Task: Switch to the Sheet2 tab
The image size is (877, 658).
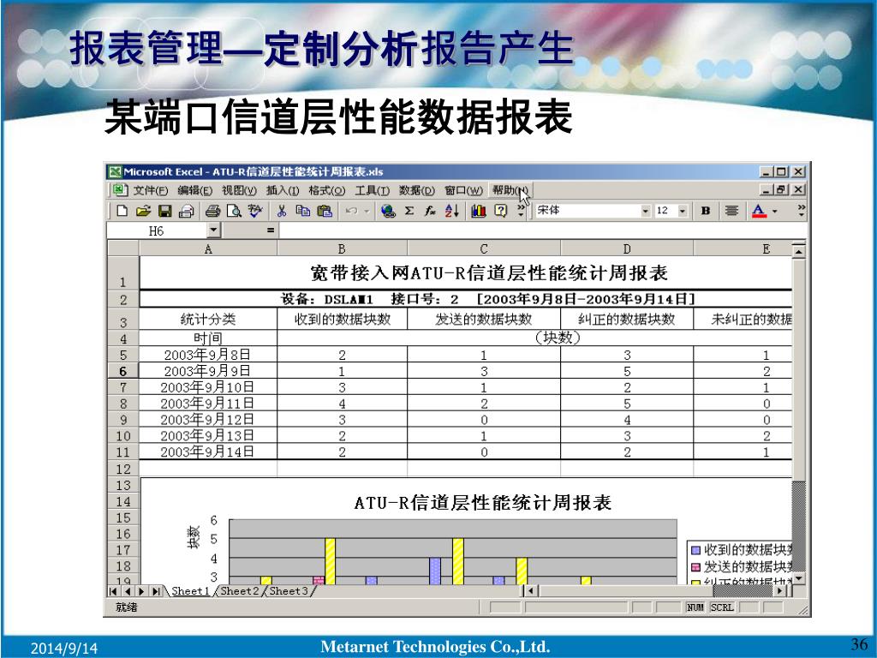Action: [x=239, y=591]
